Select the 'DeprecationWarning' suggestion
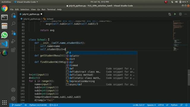The width and height of the screenshot is (190, 107). point(102,81)
